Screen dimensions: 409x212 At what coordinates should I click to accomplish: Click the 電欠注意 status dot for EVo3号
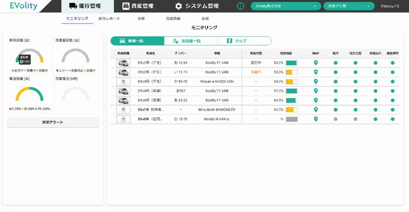[x=355, y=82]
